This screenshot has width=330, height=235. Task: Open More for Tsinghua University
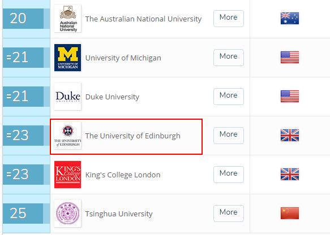pos(229,214)
